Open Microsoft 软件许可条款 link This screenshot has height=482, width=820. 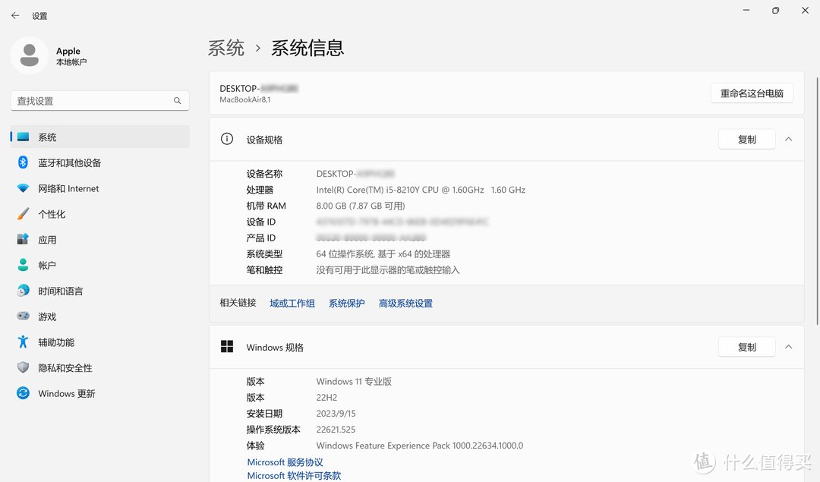(294, 476)
